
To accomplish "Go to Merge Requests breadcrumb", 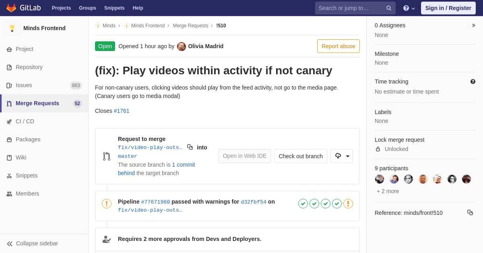I will pos(190,26).
